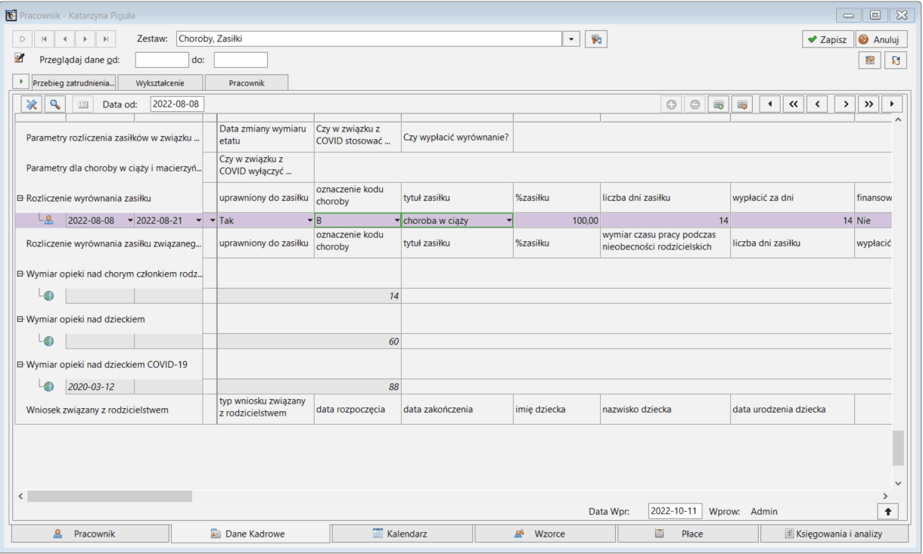Screen dimensions: 923x554
Task: Click the Data Wpr field showing 2022-10-11
Action: 675,511
